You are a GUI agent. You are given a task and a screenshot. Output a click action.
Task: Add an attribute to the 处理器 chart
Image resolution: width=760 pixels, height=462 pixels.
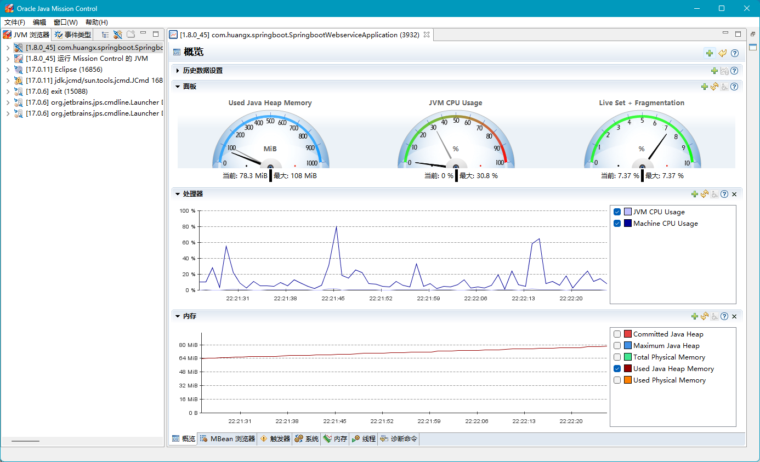point(695,194)
